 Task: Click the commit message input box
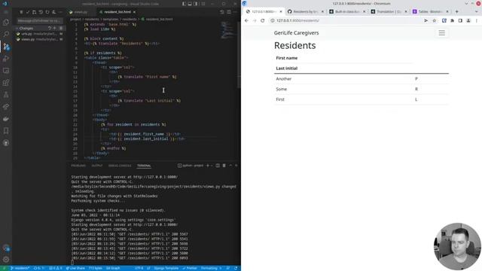coord(39,21)
